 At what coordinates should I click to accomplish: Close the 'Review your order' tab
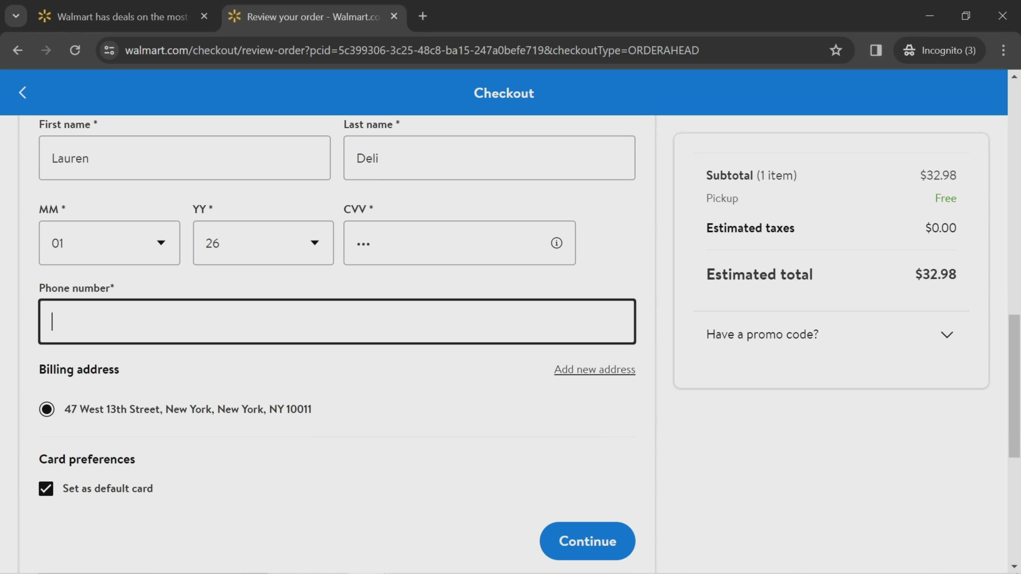click(394, 16)
